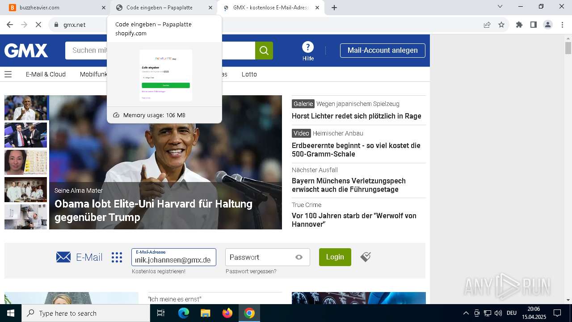The height and width of the screenshot is (322, 572).
Task: Open a new browser tab
Action: coord(334,7)
